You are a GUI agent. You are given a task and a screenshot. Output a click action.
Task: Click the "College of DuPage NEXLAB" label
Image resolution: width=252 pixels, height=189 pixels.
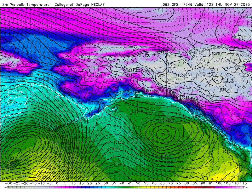(x=80, y=5)
